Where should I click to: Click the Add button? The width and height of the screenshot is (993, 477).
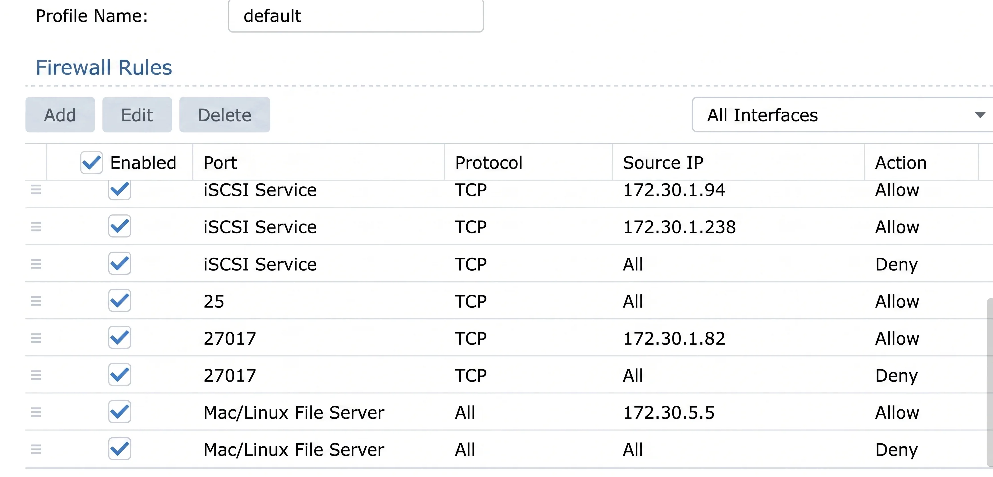(x=60, y=115)
